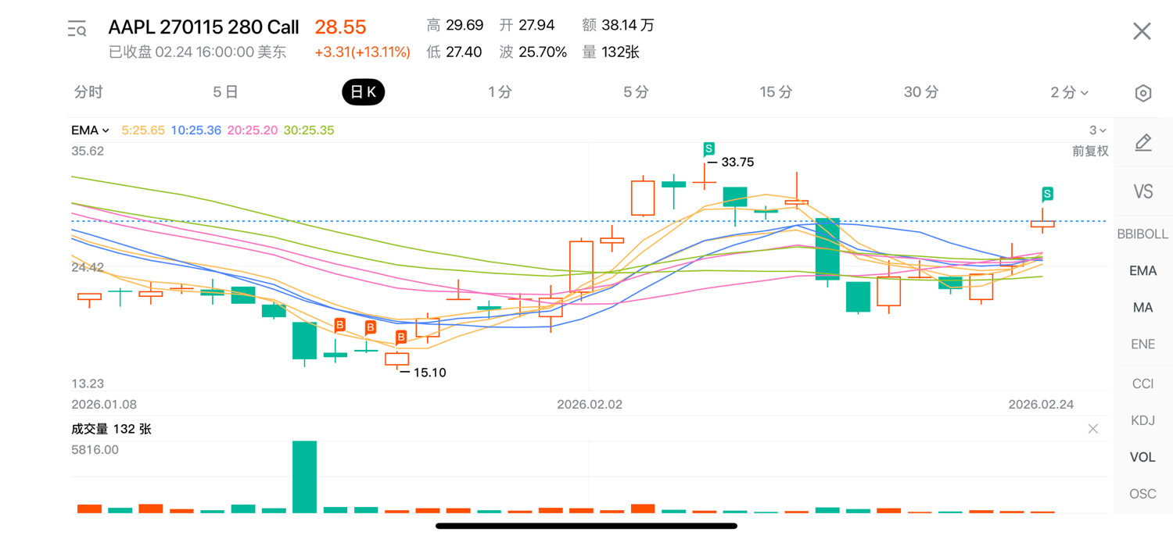1173x539 pixels.
Task: Switch to the 5日 tab
Action: pyautogui.click(x=225, y=92)
